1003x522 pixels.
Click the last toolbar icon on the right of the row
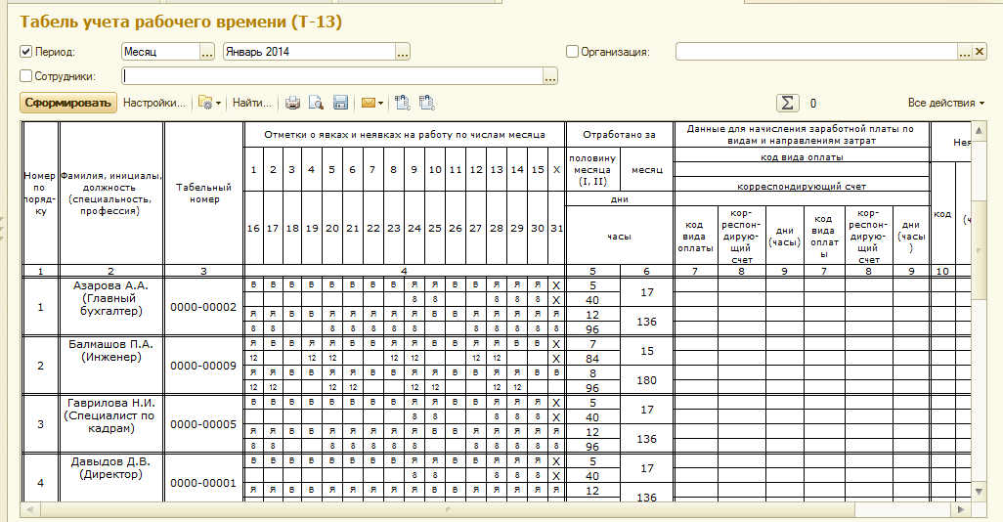[426, 103]
